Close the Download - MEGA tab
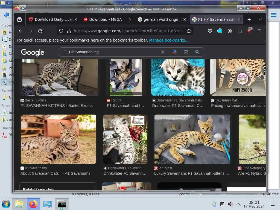The image size is (280, 210). (130, 19)
